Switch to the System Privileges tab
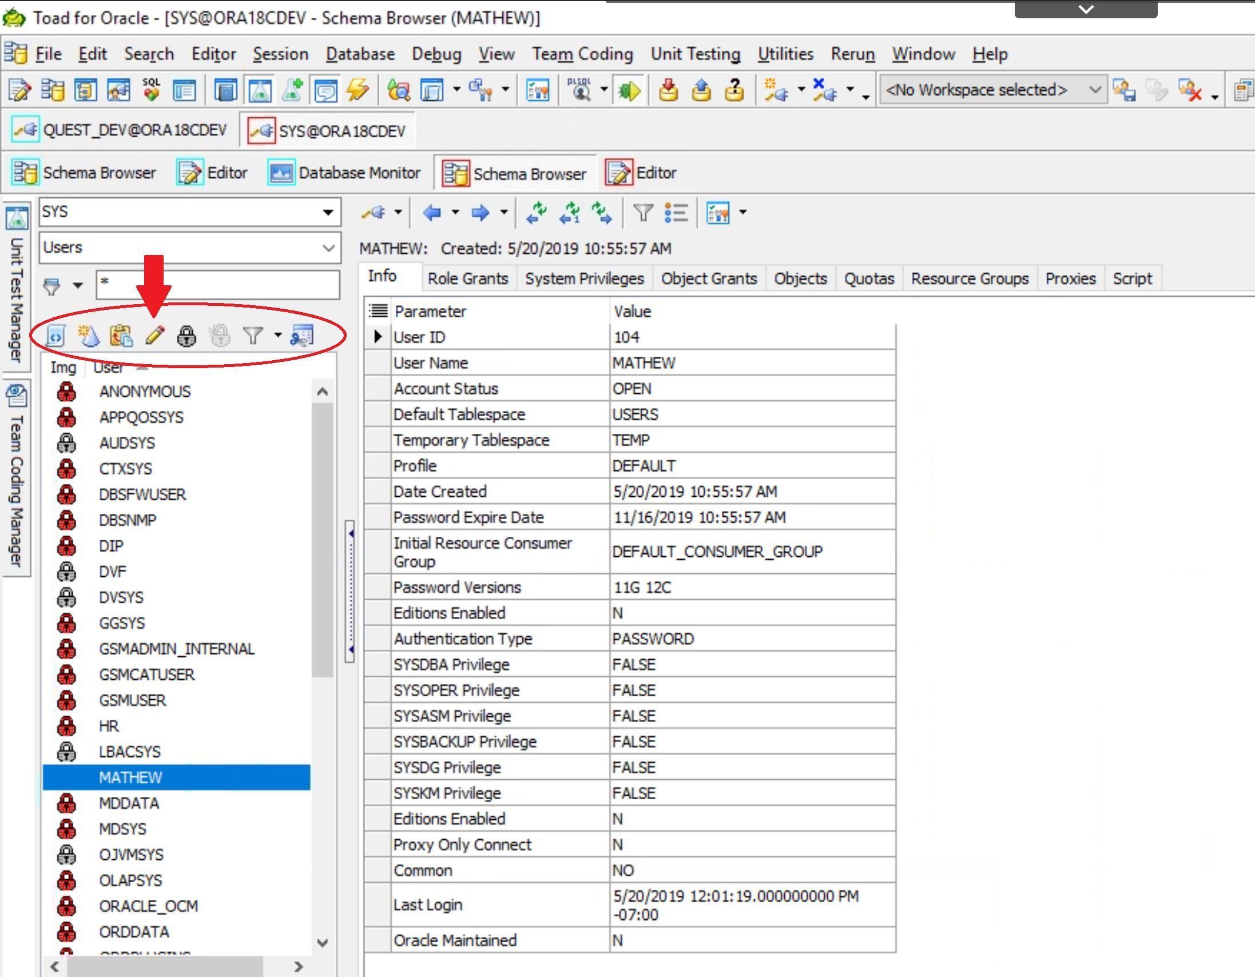The width and height of the screenshot is (1255, 977). (585, 278)
